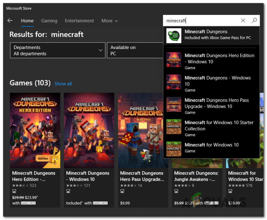Open Minecraft for Windows 10 Starter title
The height and width of the screenshot is (220, 267).
pyautogui.click(x=246, y=176)
